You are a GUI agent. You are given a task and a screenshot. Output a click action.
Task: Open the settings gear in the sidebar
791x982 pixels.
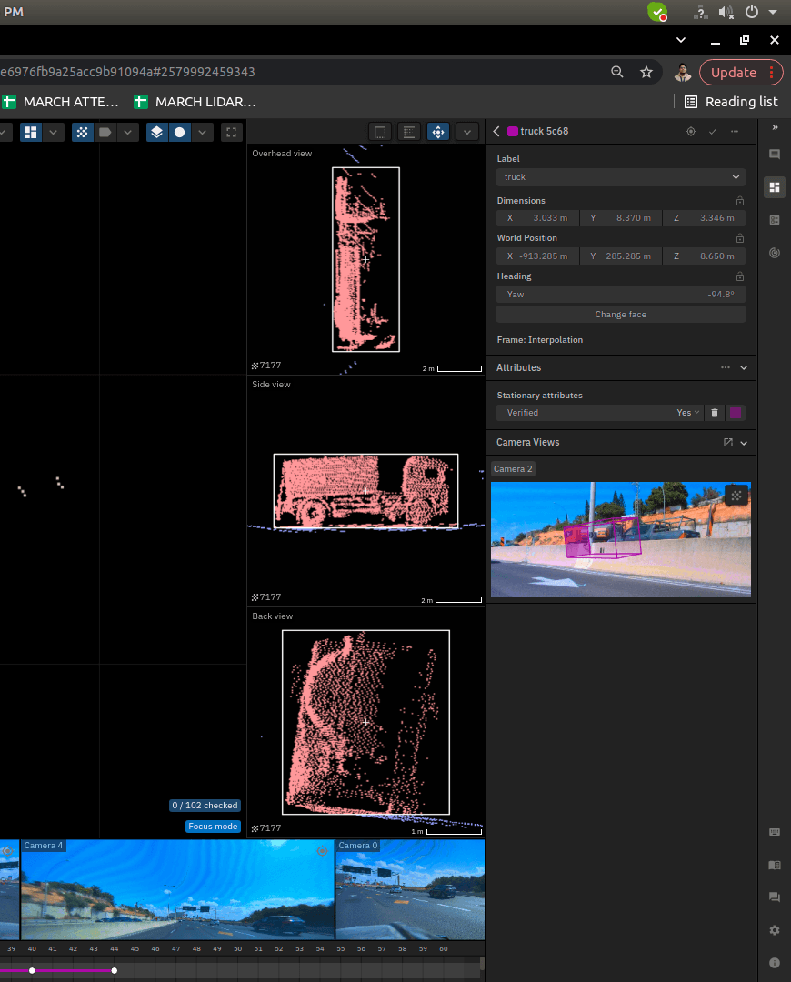(x=775, y=930)
